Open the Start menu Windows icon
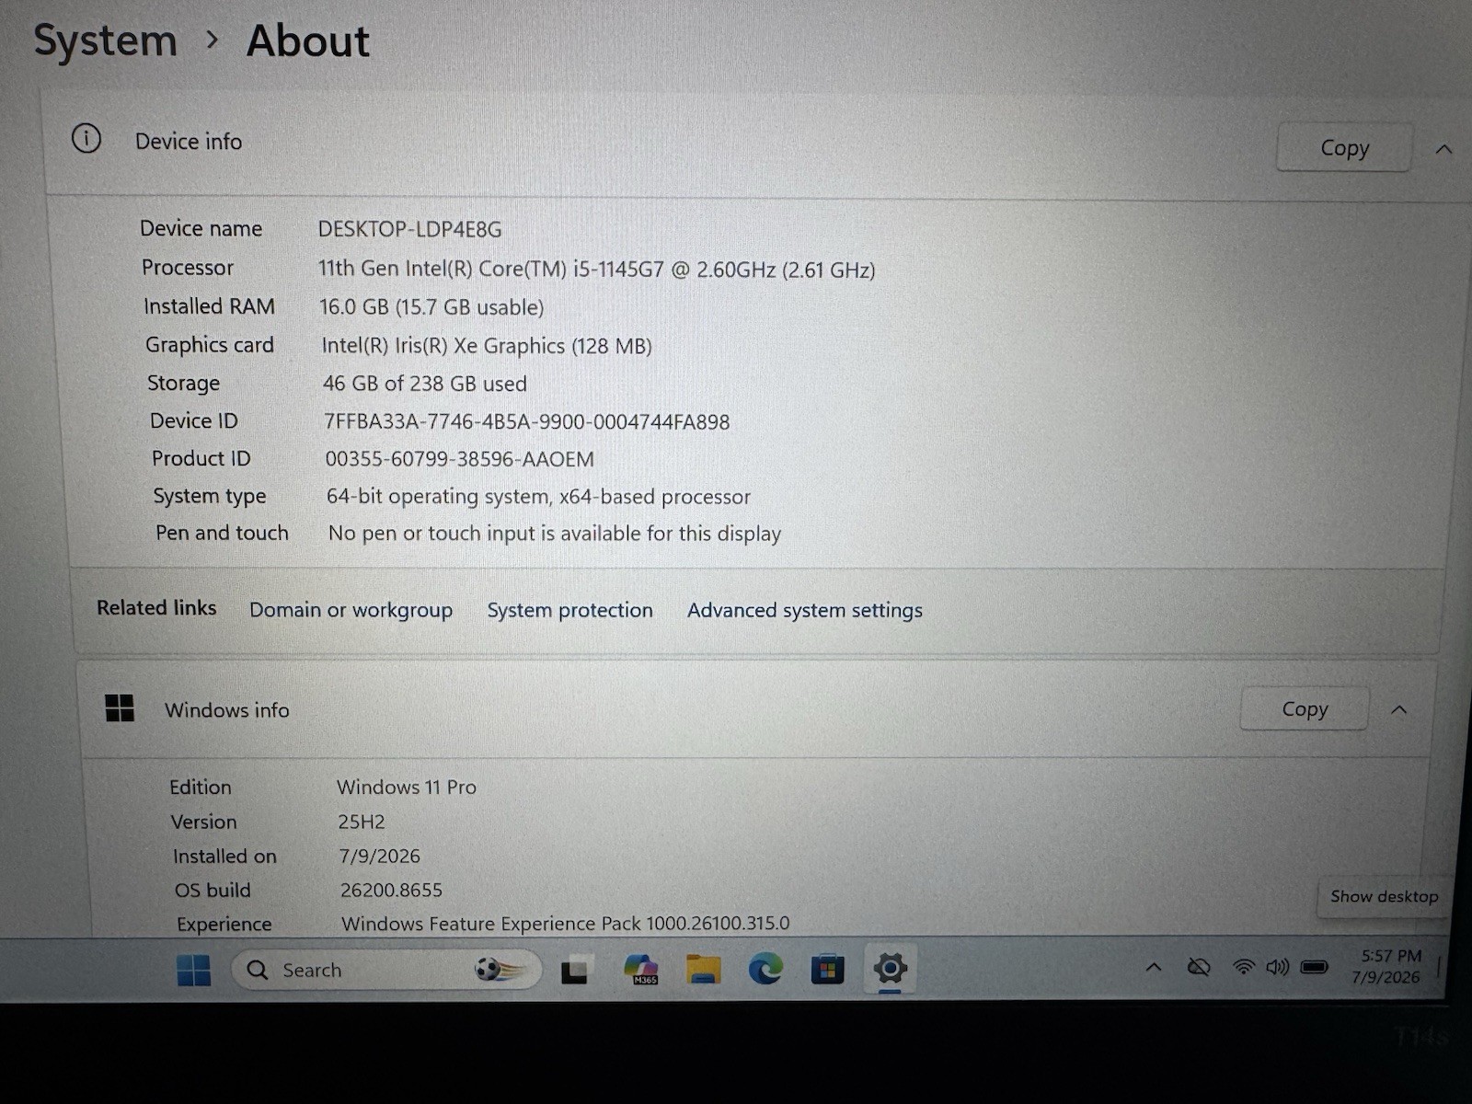Viewport: 1472px width, 1104px height. (x=193, y=970)
